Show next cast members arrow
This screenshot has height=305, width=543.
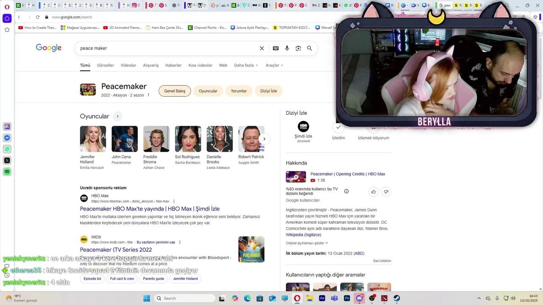pos(264,139)
